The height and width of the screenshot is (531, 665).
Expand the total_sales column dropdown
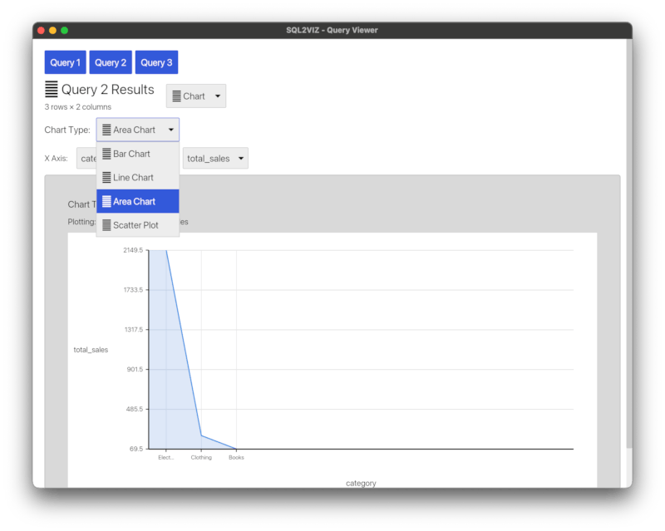(x=214, y=158)
